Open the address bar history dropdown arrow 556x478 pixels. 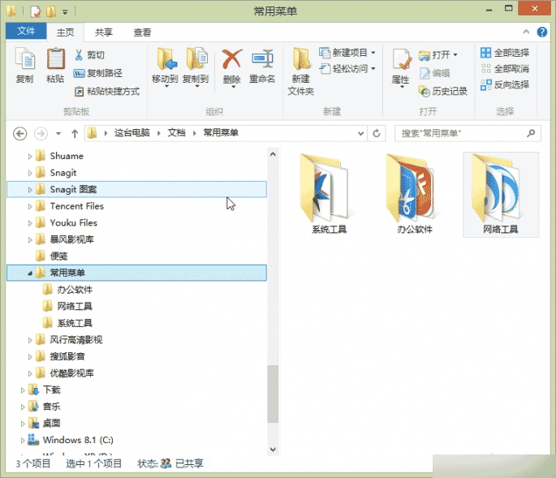[360, 133]
